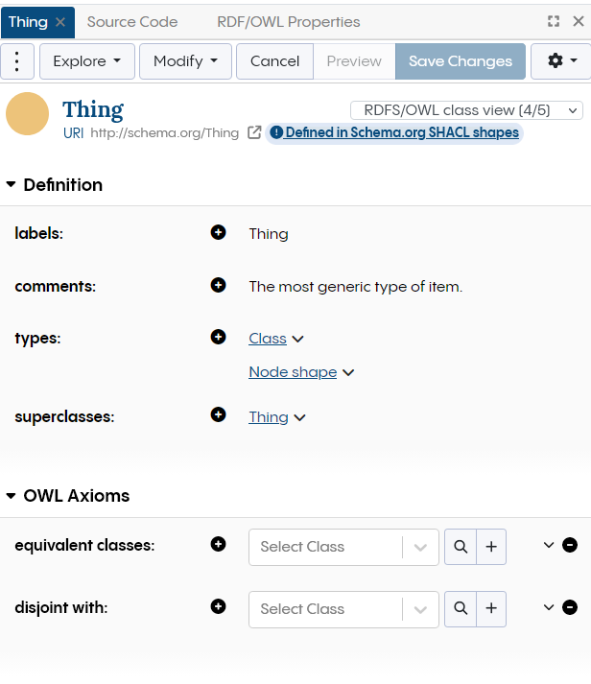Switch to the RDF/OWL Properties tab
Viewport: 591px width, 684px height.
click(x=288, y=22)
